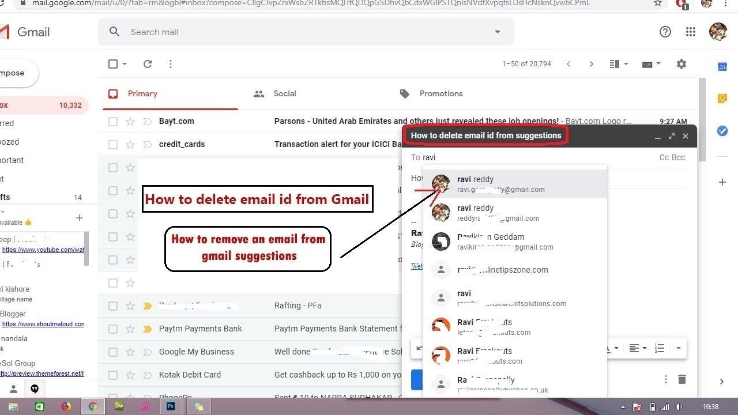The image size is (738, 415).
Task: Expand the select-all dropdown arrow
Action: [x=125, y=64]
